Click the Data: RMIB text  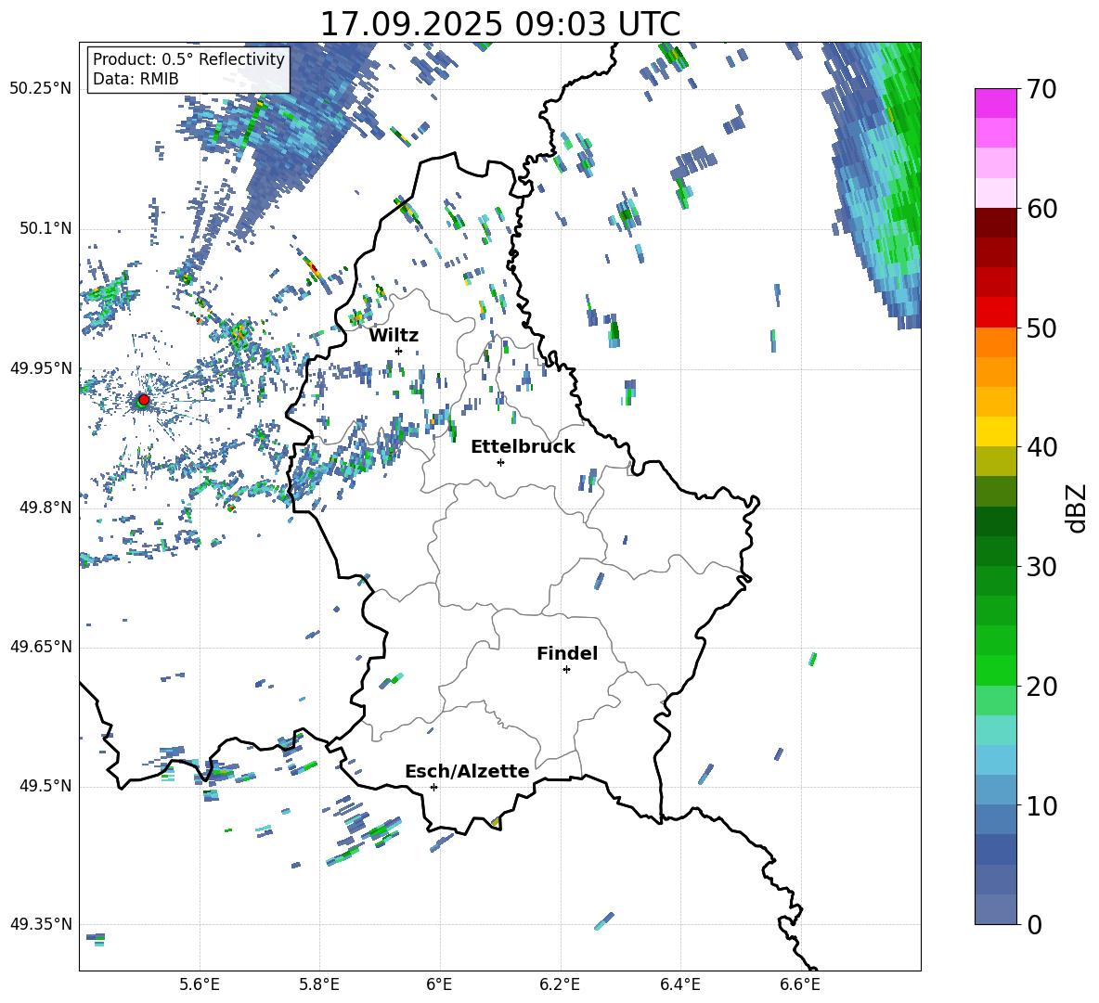136,79
